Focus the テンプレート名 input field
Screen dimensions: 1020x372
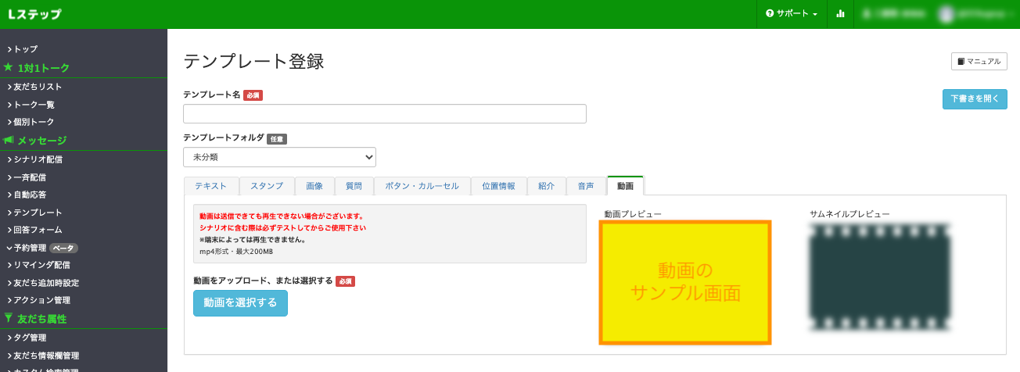(x=384, y=114)
